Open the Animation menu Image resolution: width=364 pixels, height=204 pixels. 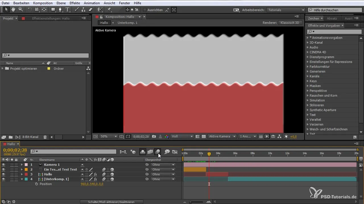tap(92, 3)
